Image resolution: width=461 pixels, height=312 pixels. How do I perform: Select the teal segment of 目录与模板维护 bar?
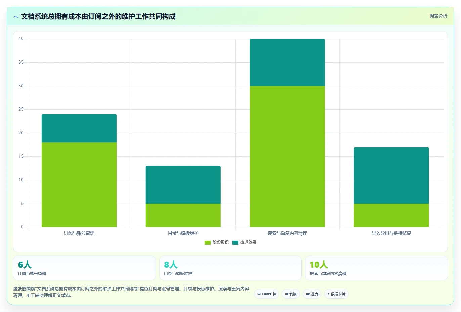pos(183,185)
